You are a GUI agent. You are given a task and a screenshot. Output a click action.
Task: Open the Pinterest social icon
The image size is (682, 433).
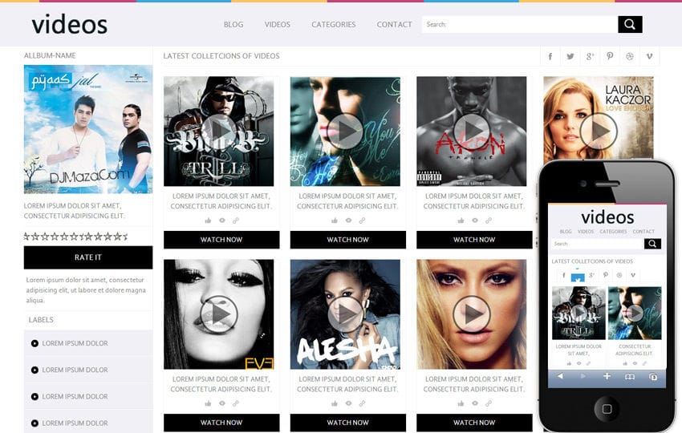click(x=610, y=56)
